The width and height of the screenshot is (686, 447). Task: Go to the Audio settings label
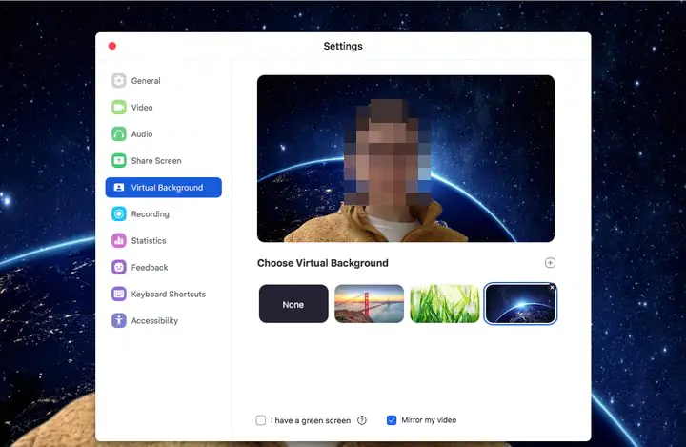pos(142,134)
